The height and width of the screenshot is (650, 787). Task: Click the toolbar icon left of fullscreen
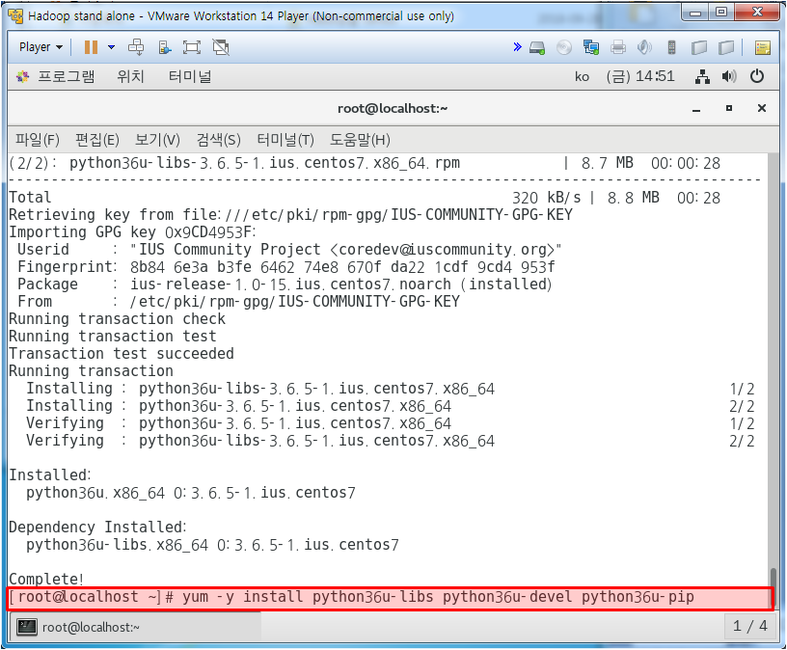pyautogui.click(x=165, y=47)
